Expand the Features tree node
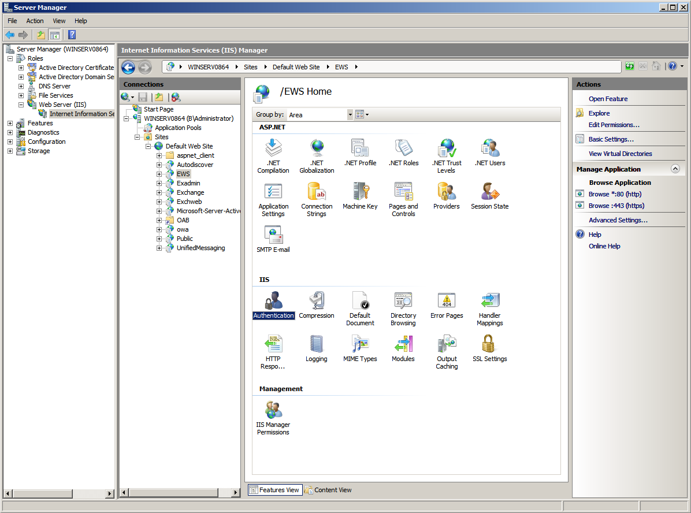The image size is (691, 513). click(10, 123)
